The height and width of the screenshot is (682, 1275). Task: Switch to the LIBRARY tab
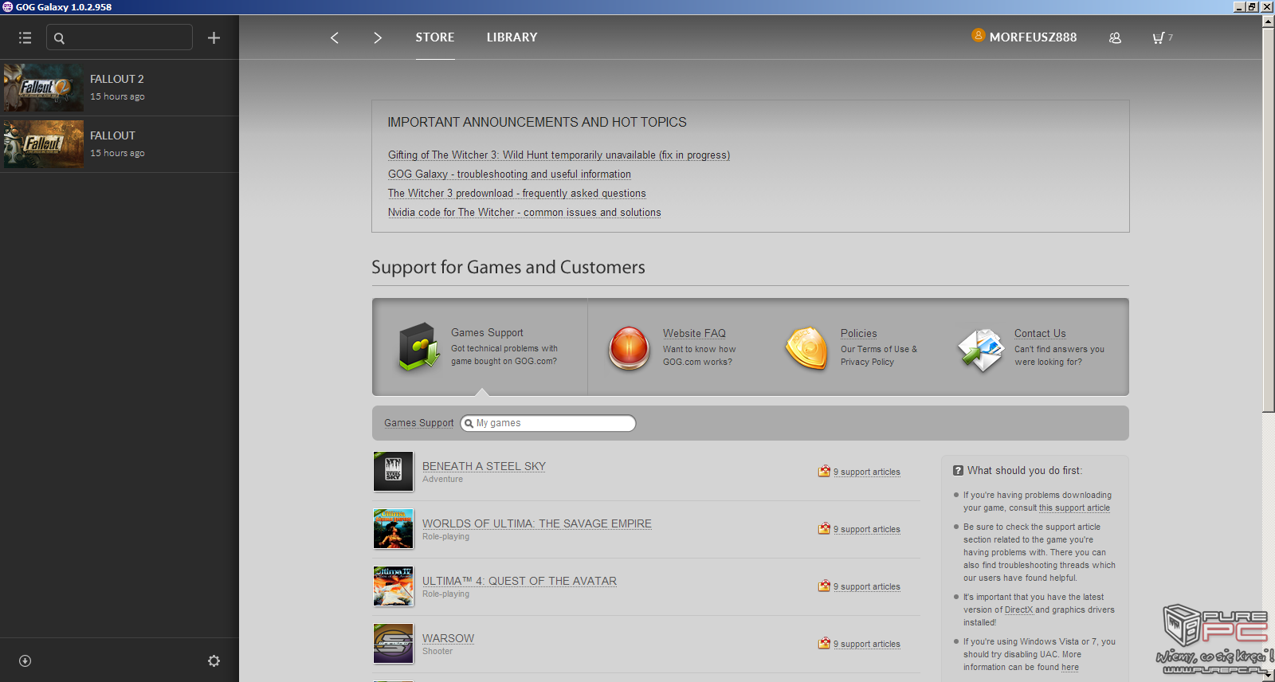[512, 37]
